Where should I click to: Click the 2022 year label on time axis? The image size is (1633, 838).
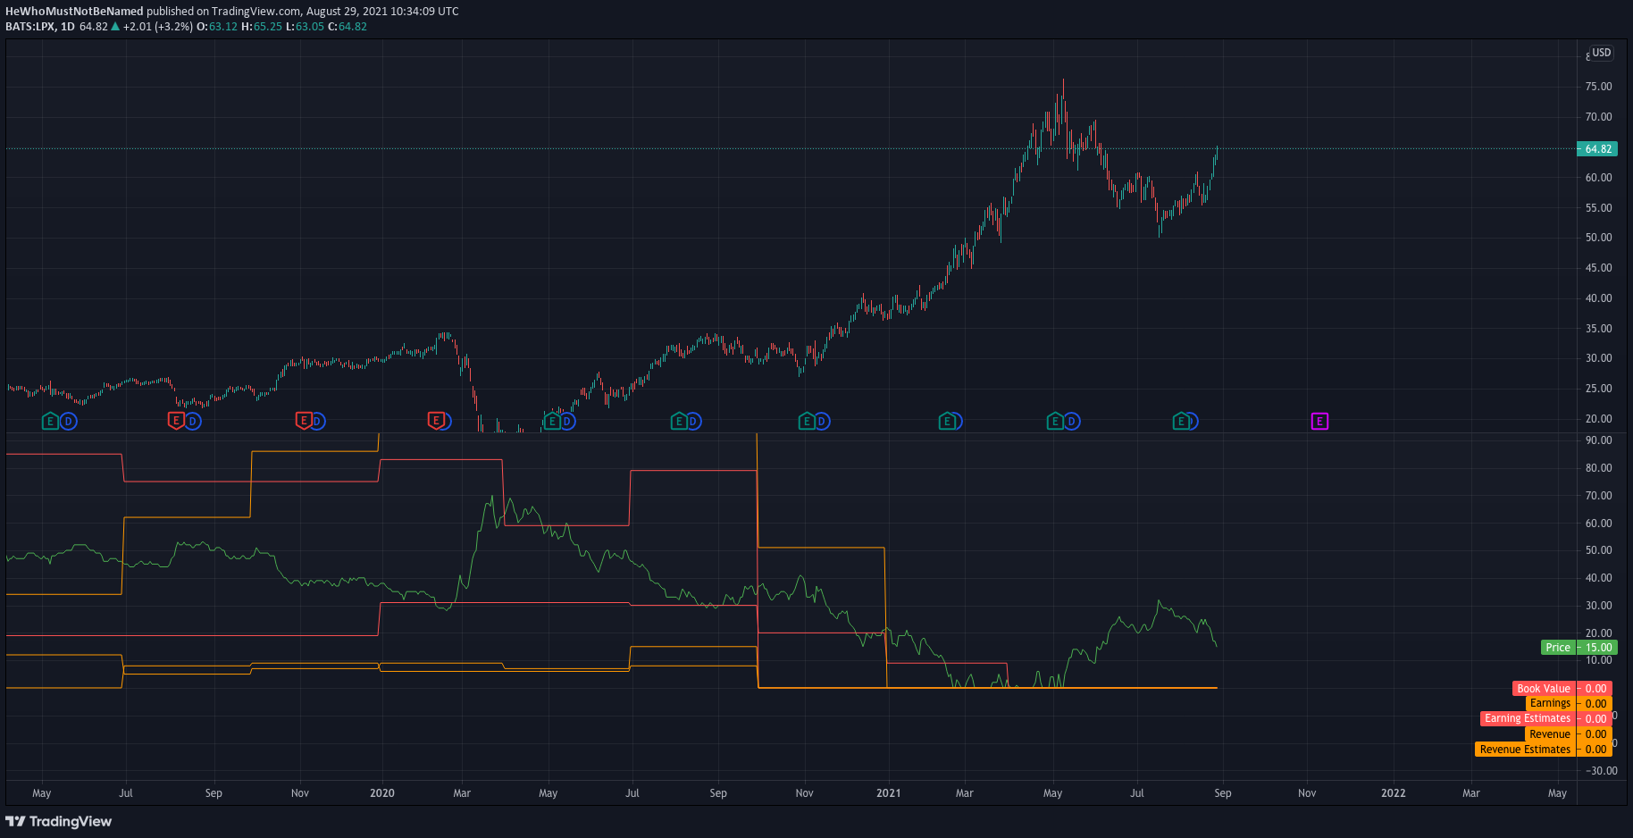coord(1394,793)
